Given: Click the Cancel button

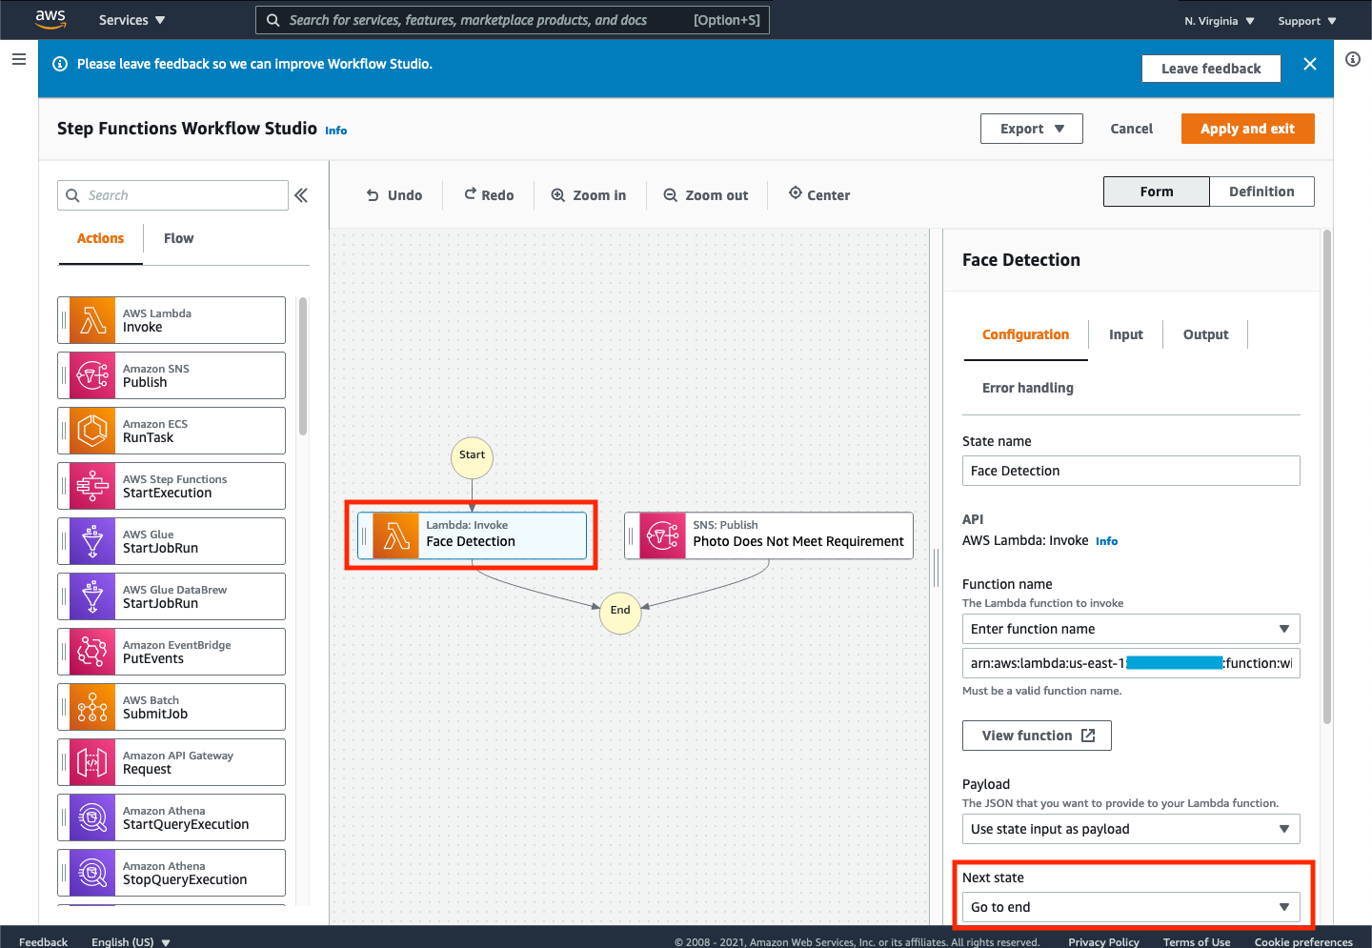Looking at the screenshot, I should tap(1131, 129).
